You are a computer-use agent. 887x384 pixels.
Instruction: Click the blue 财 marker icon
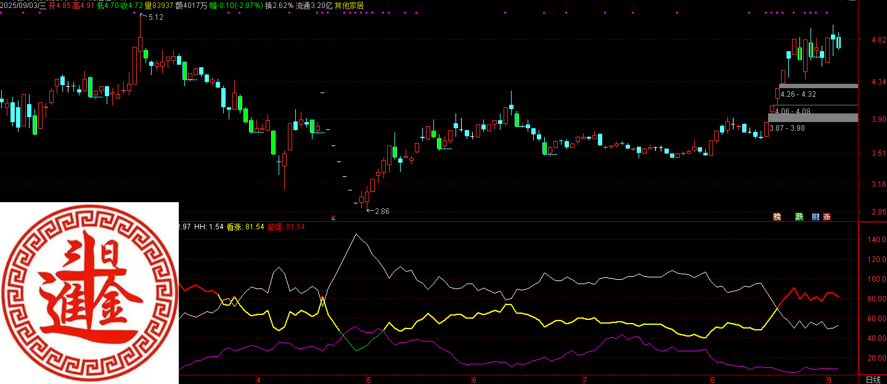point(815,216)
